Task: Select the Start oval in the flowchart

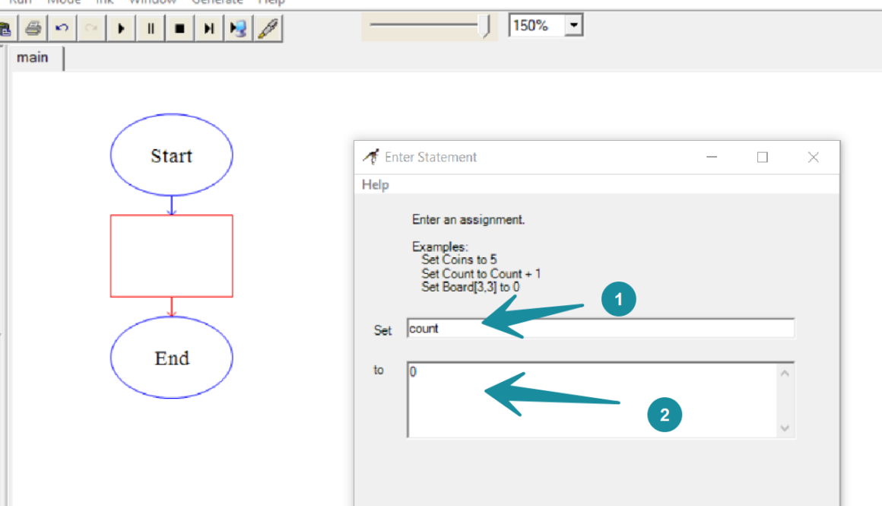Action: tap(172, 155)
